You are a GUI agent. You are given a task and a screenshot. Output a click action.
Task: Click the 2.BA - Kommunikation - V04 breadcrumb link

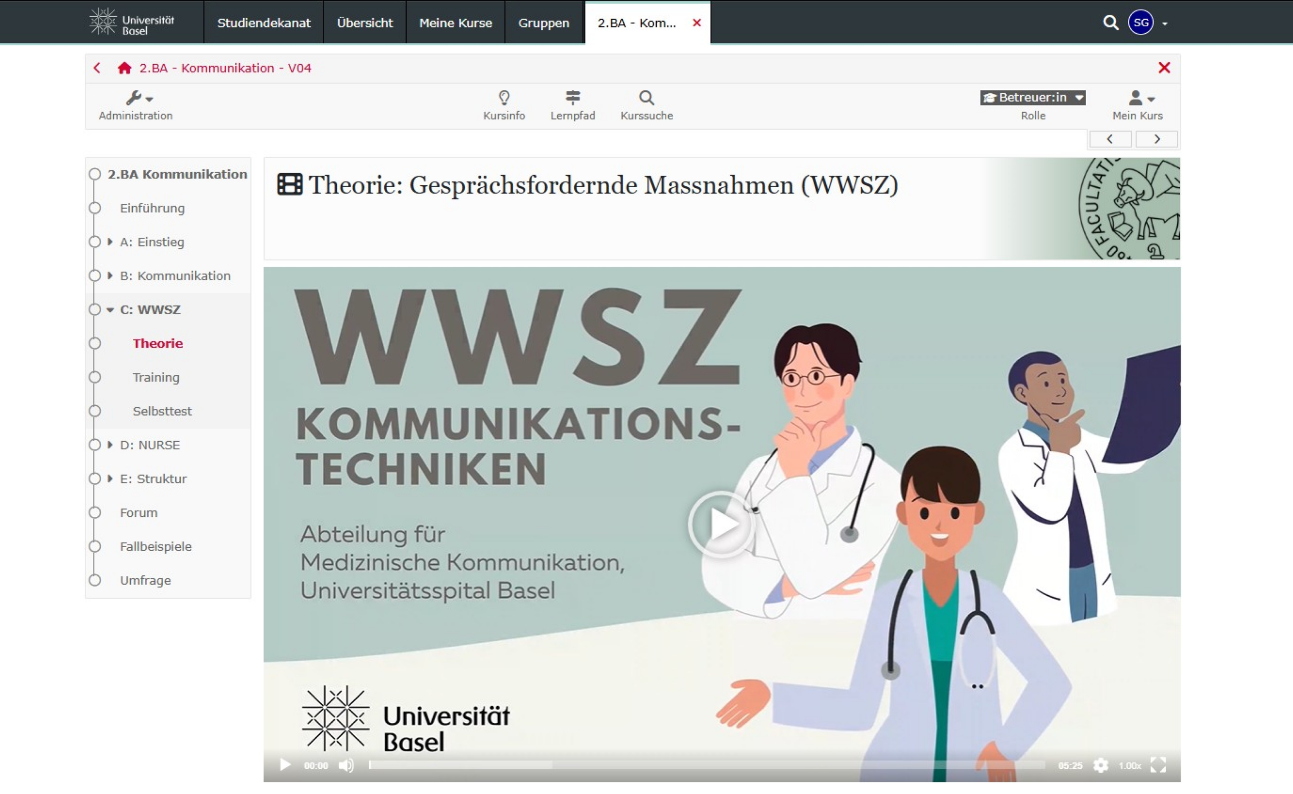tap(225, 68)
